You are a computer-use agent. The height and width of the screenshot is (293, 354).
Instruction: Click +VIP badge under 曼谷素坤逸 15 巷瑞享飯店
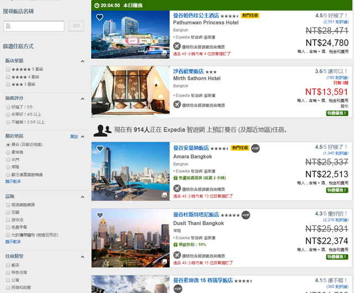[x=178, y=289]
